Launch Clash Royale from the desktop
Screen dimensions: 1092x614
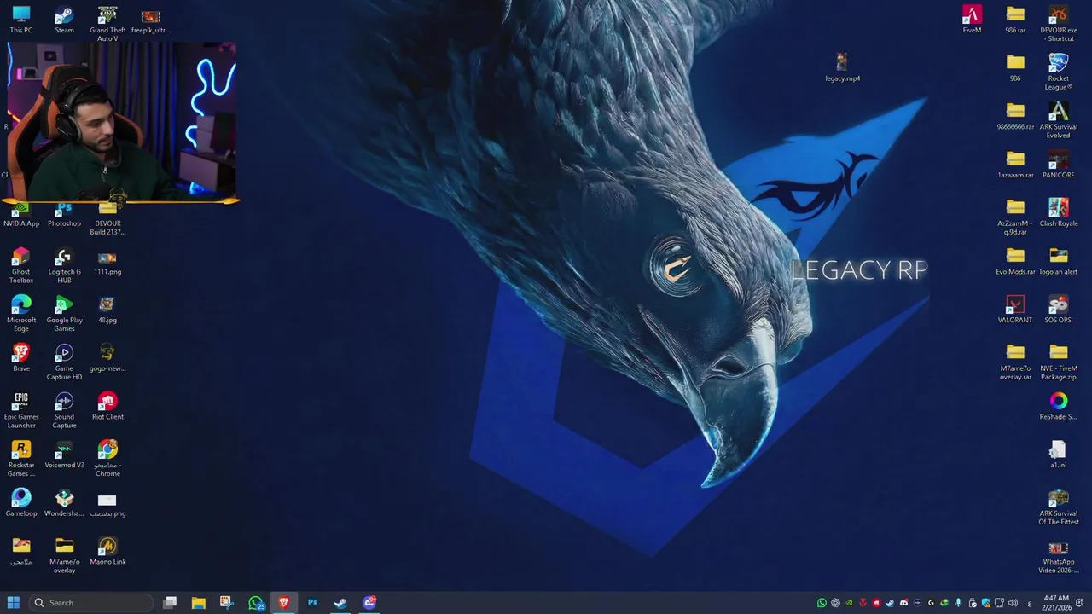[1059, 214]
